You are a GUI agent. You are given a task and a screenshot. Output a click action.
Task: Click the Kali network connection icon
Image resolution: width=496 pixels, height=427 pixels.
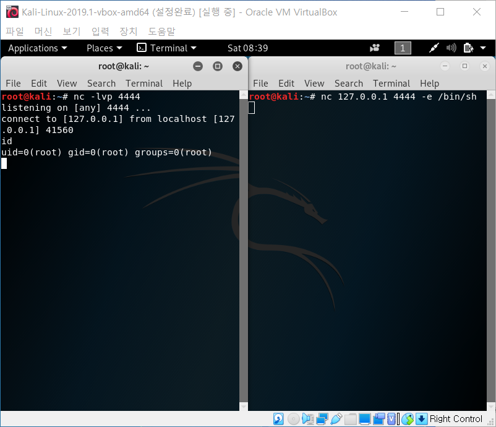pyautogui.click(x=434, y=48)
